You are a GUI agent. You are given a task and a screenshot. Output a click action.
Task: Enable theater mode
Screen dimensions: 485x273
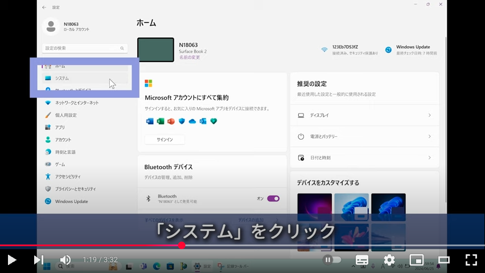444,260
